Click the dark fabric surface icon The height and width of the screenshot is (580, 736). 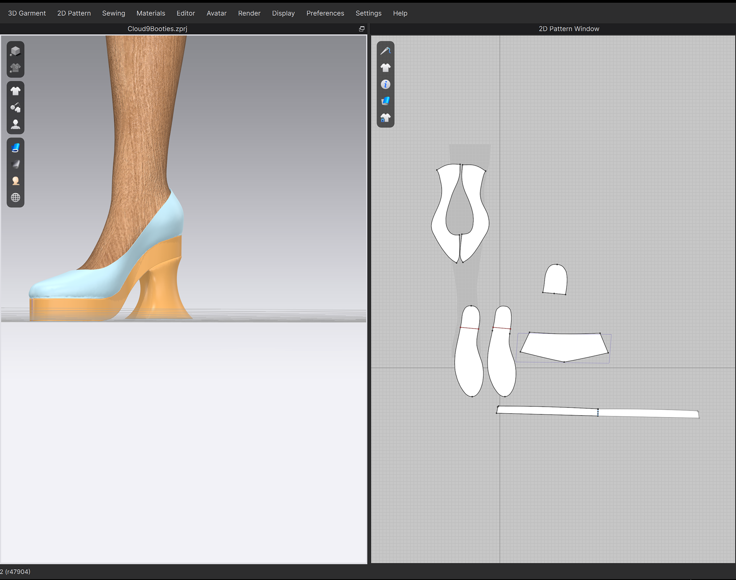15,164
